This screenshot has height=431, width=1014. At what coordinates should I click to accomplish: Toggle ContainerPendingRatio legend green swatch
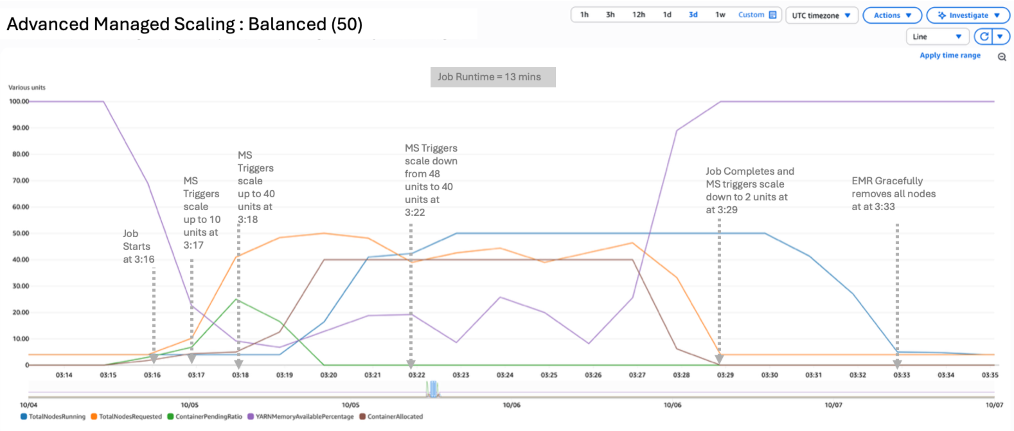pos(170,417)
